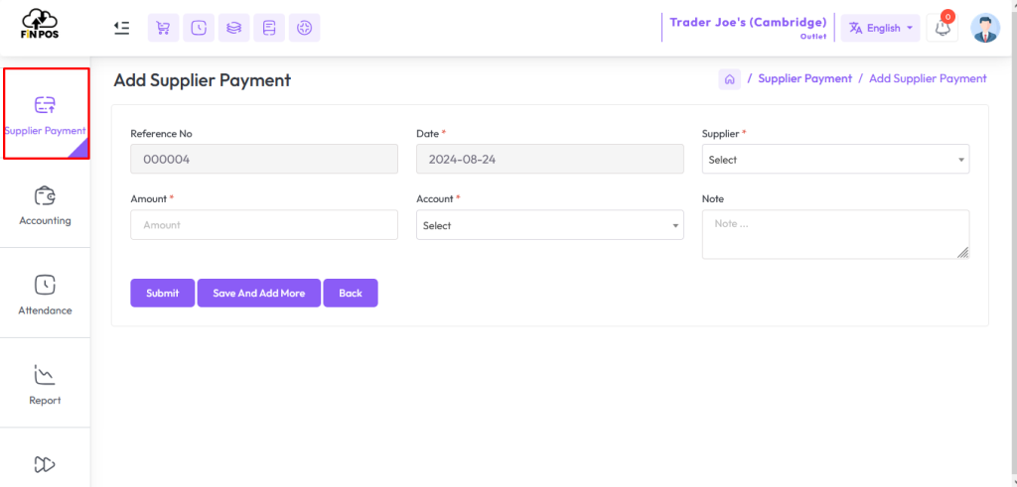
Task: Expand the Account select dropdown
Action: pyautogui.click(x=549, y=225)
